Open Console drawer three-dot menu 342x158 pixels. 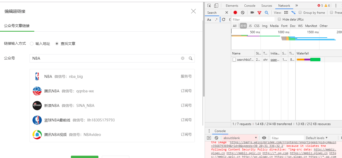(209, 131)
